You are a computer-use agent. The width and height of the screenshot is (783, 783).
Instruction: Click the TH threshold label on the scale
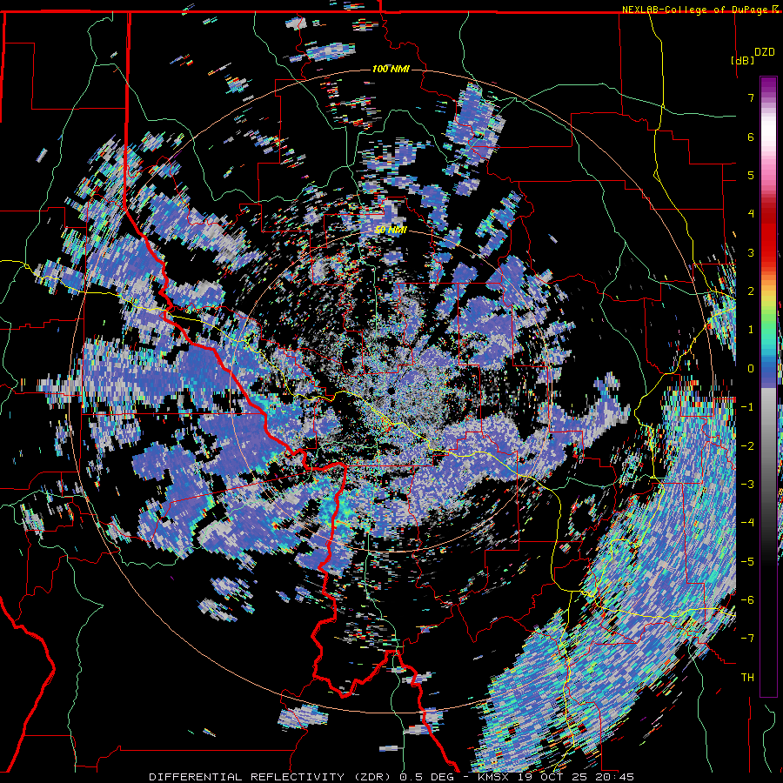[747, 678]
